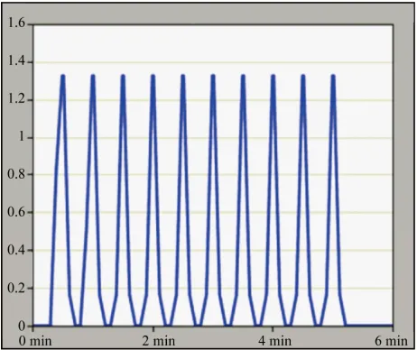Image resolution: width=417 pixels, height=350 pixels.
Task: Click the 4 min x-axis label
Action: (x=275, y=341)
